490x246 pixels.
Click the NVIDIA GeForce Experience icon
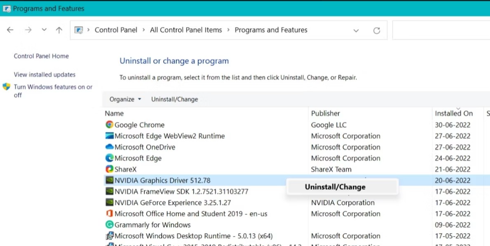109,202
